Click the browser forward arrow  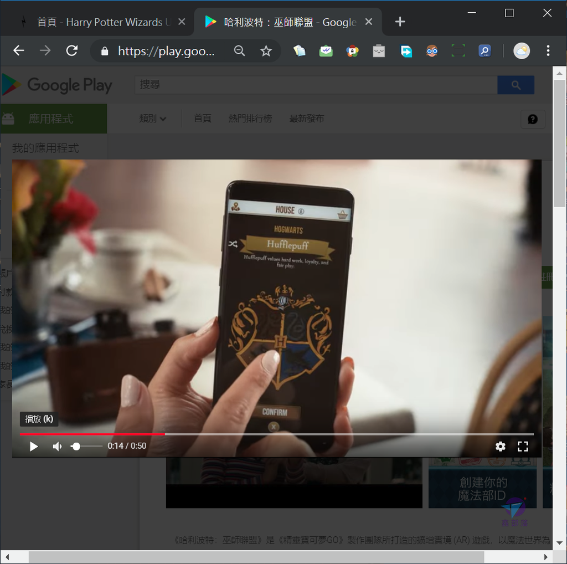[45, 50]
